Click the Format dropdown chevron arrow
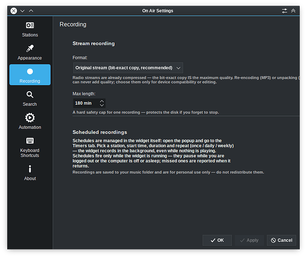 pos(178,68)
